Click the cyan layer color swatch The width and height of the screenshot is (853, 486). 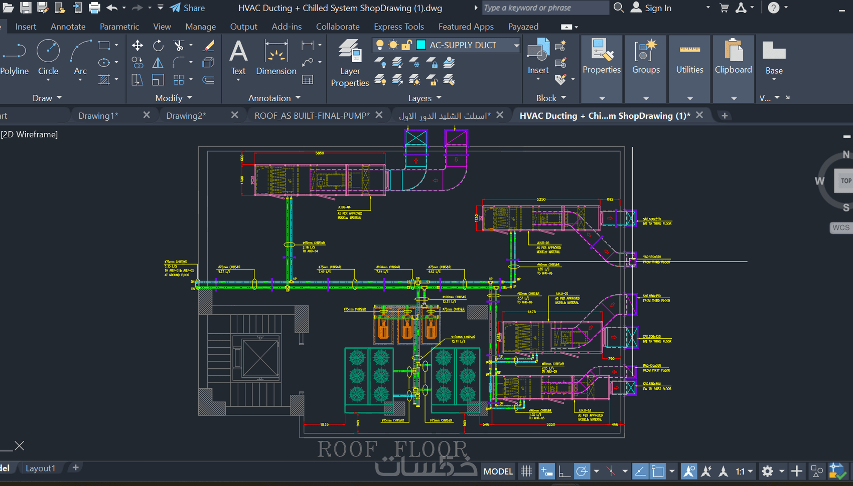(x=421, y=45)
